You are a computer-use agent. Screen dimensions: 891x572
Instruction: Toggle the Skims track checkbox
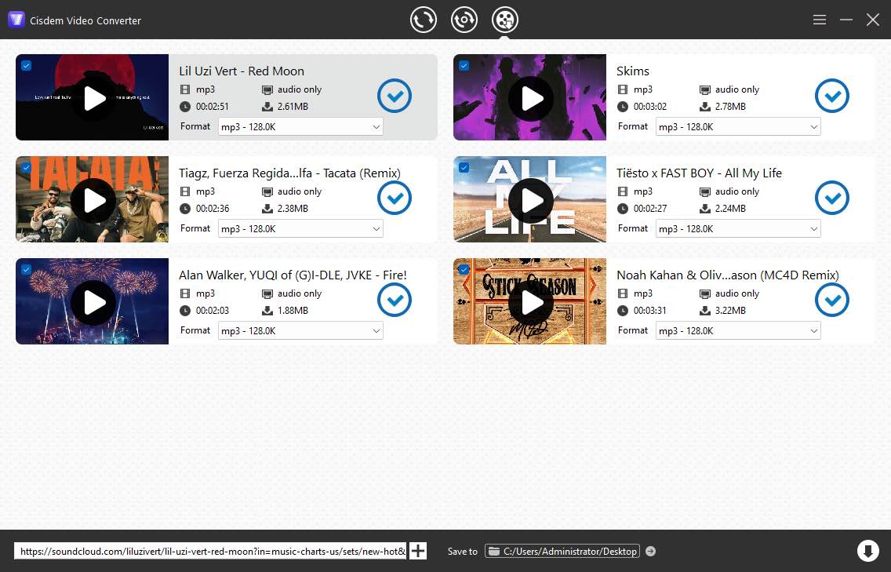coord(464,65)
